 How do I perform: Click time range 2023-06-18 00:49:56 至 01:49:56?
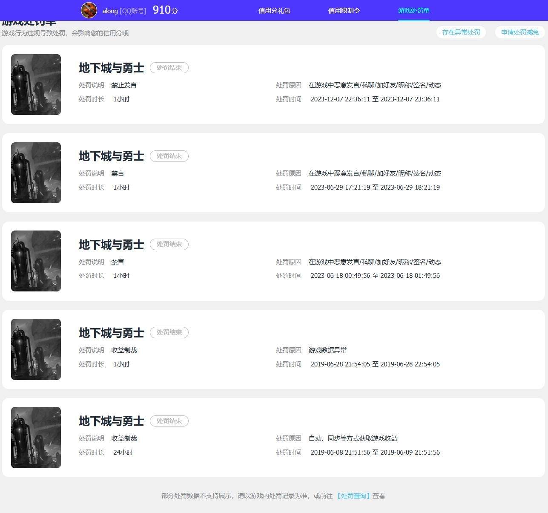375,276
